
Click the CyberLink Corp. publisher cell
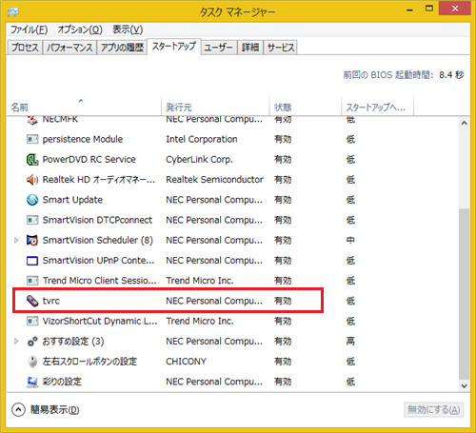(x=199, y=160)
